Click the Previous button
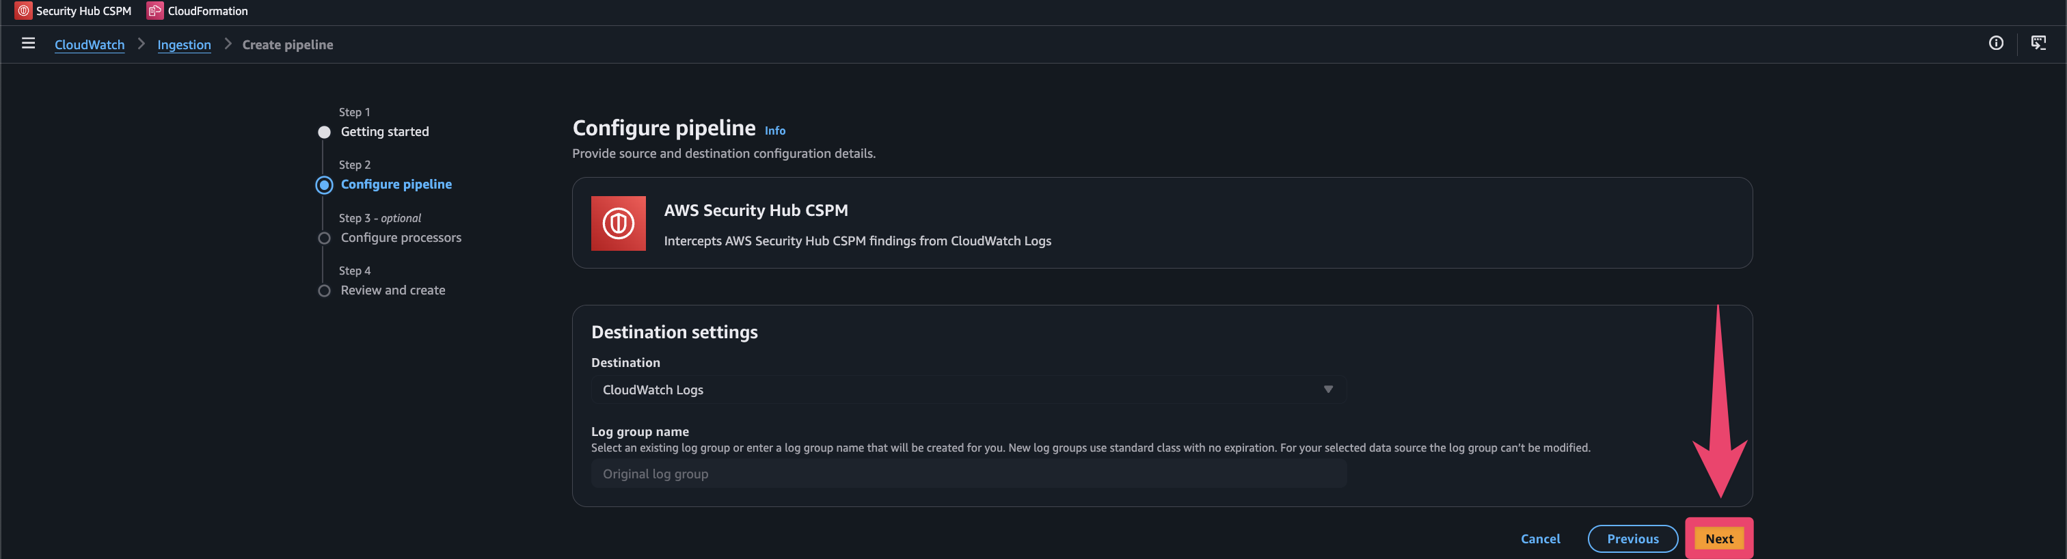 click(1632, 539)
